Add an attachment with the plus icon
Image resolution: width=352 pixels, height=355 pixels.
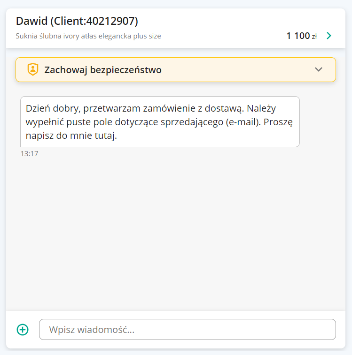pyautogui.click(x=23, y=329)
